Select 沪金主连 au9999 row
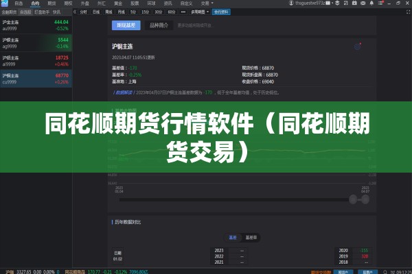The height and width of the screenshot is (274, 412). coord(36,25)
